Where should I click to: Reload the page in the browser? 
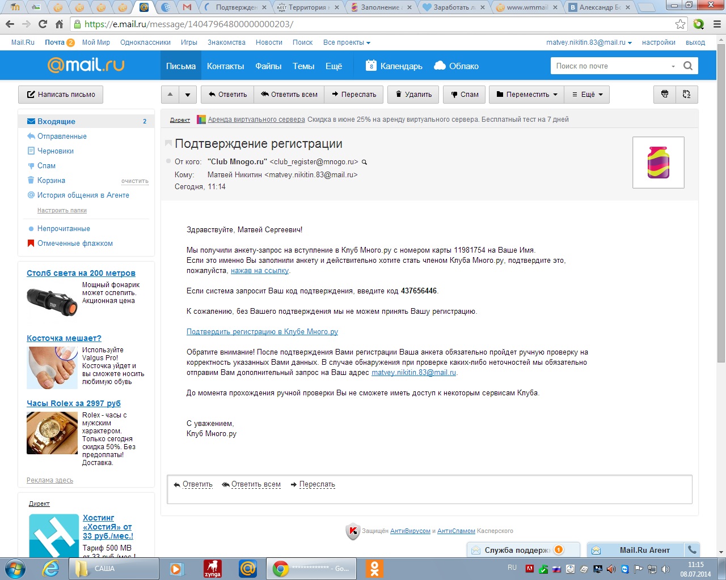(x=43, y=24)
